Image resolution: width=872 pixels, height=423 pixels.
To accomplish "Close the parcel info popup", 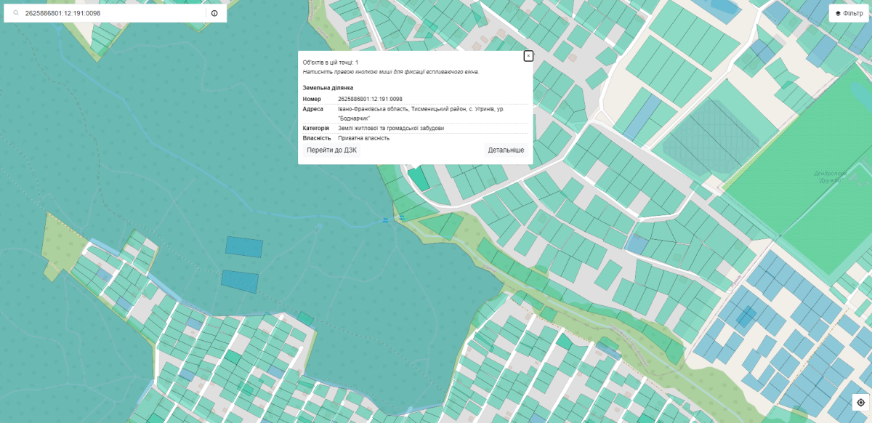I will tap(528, 56).
